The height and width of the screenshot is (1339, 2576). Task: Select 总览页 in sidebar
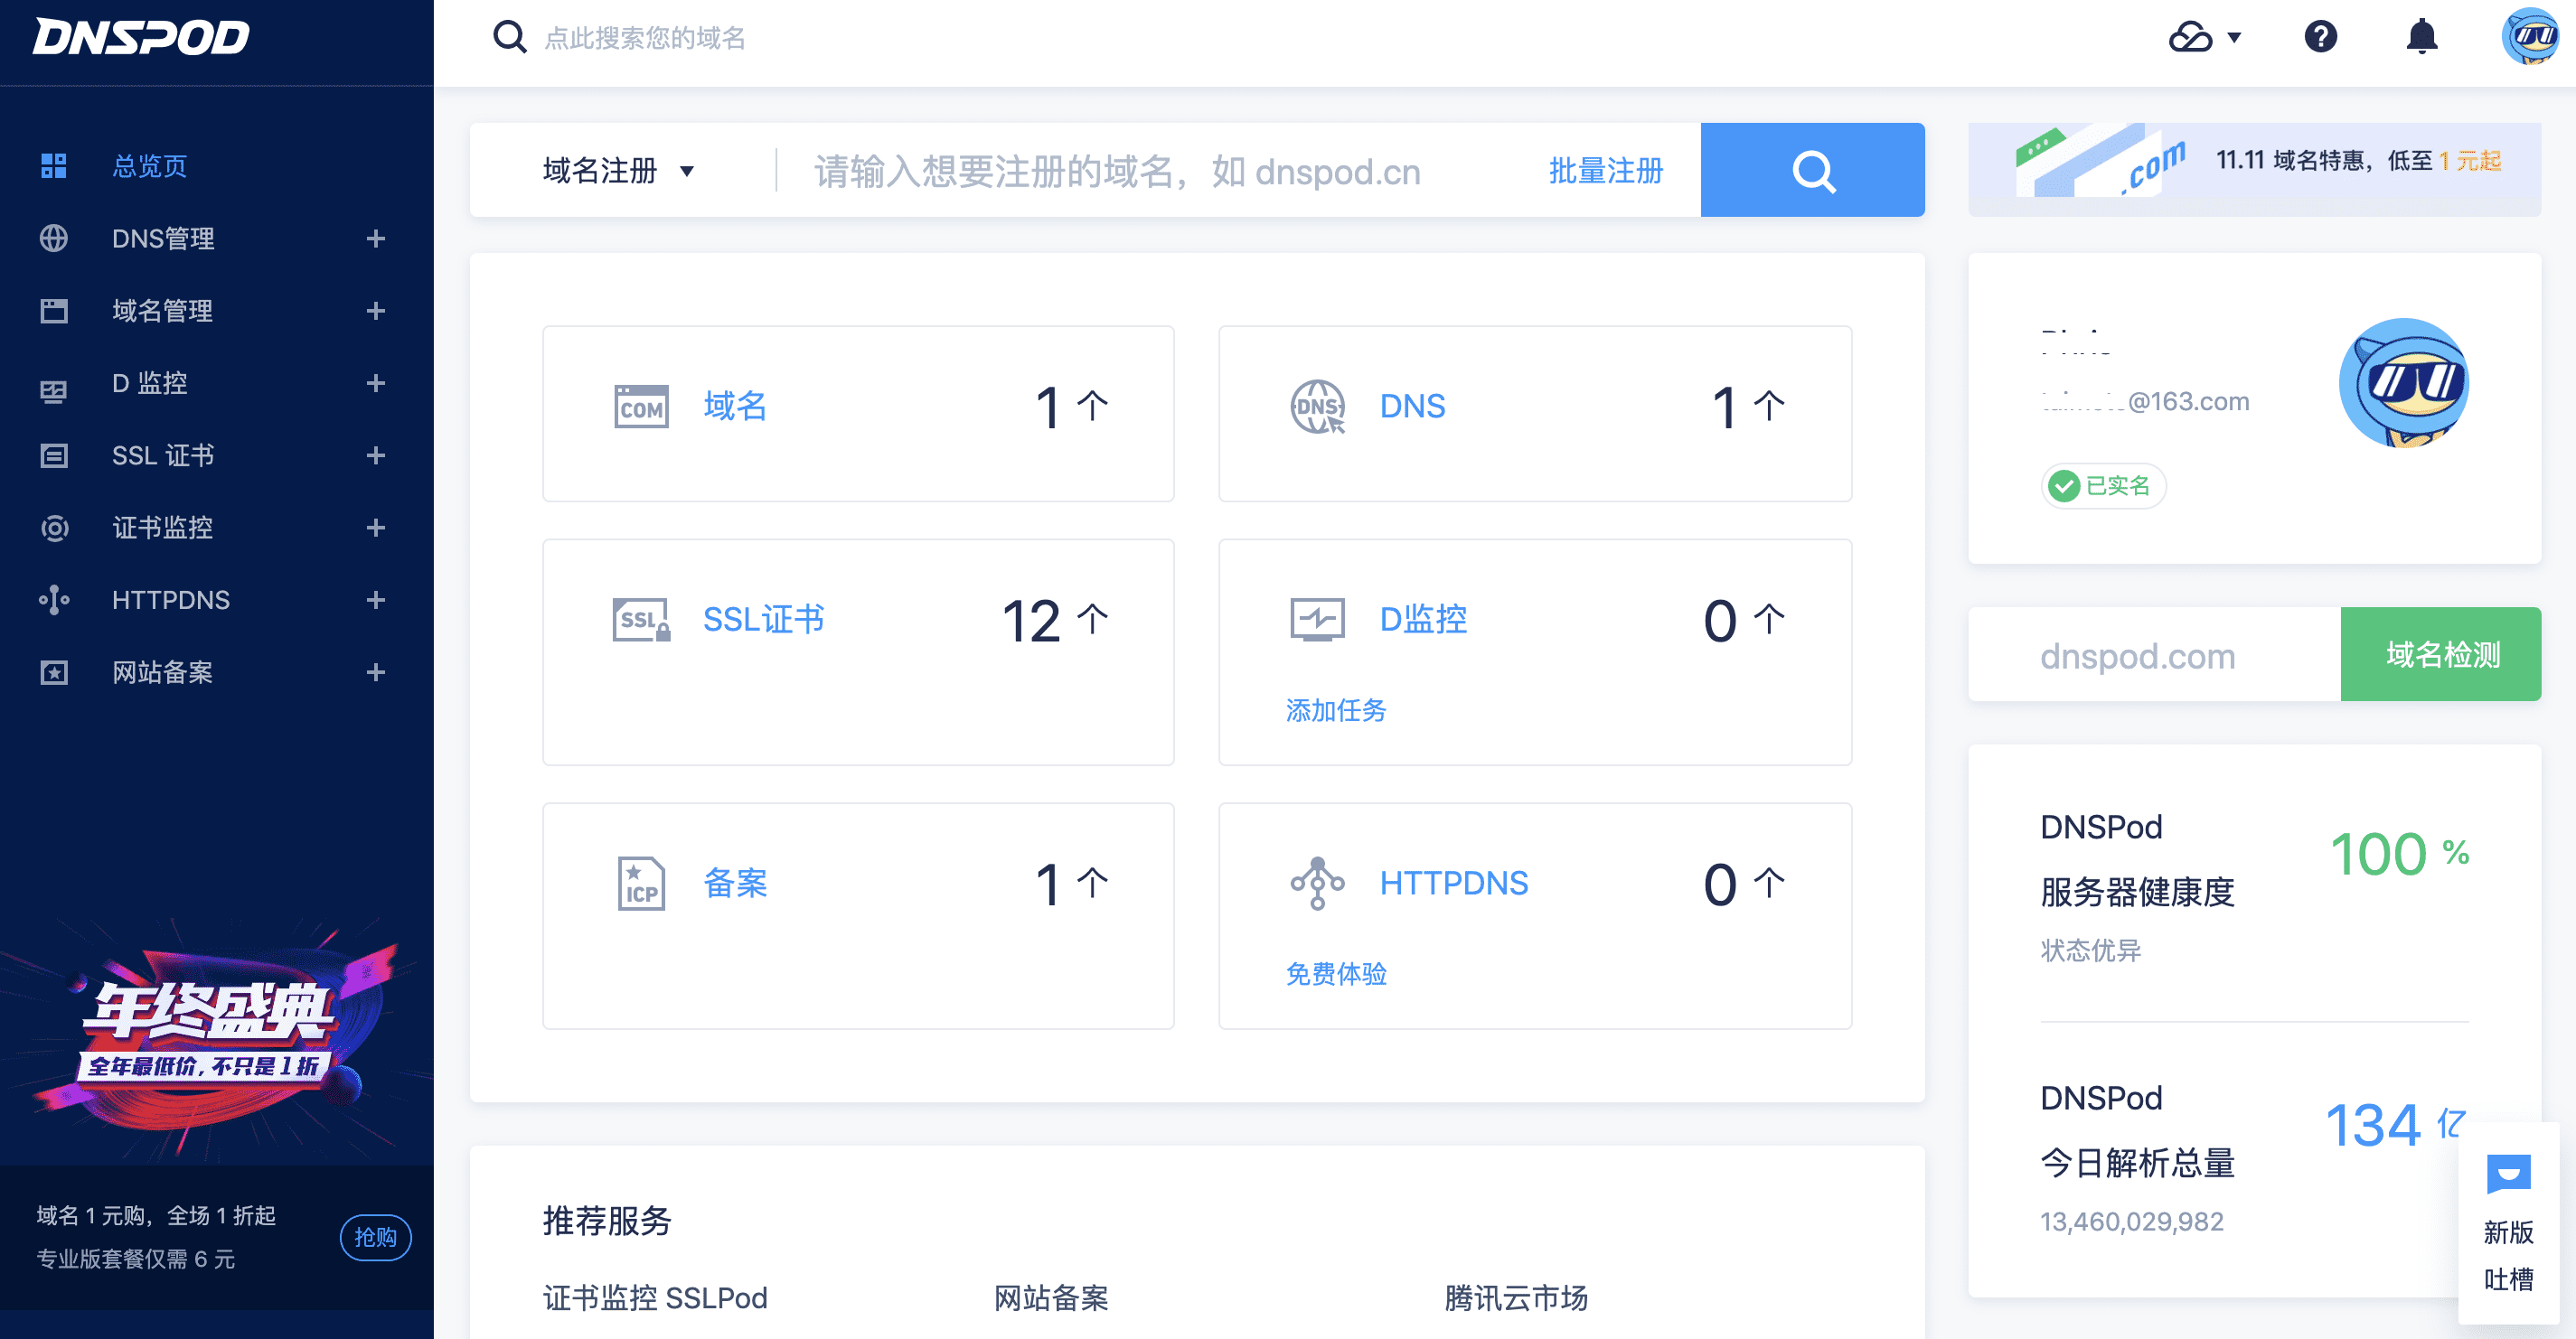[150, 166]
